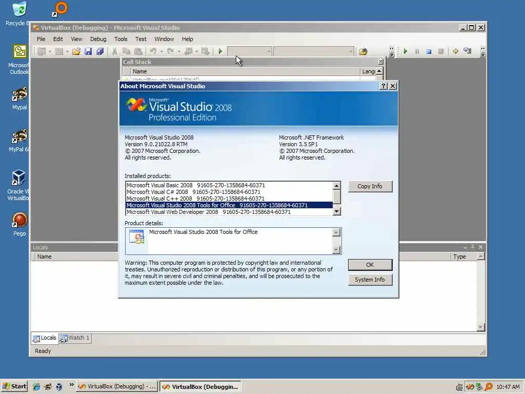Click the Copy Info button

(370, 186)
